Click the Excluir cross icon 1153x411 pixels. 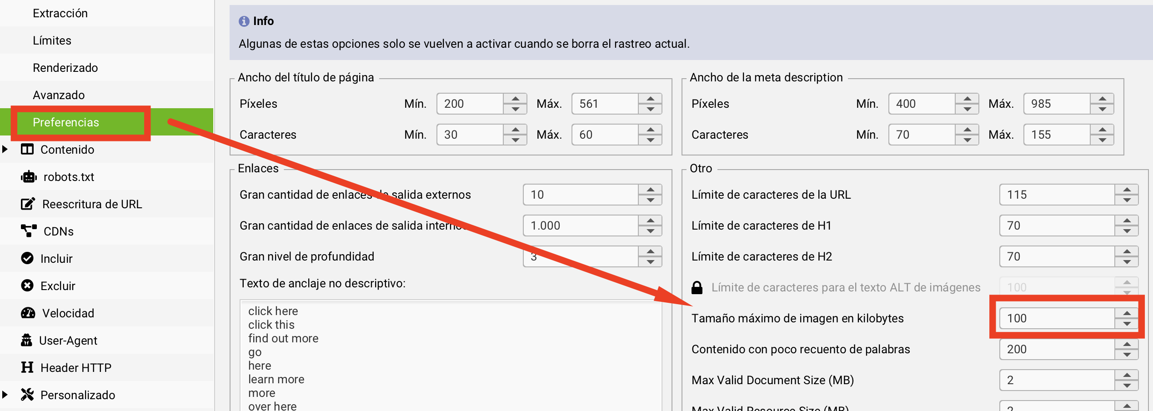pyautogui.click(x=27, y=286)
